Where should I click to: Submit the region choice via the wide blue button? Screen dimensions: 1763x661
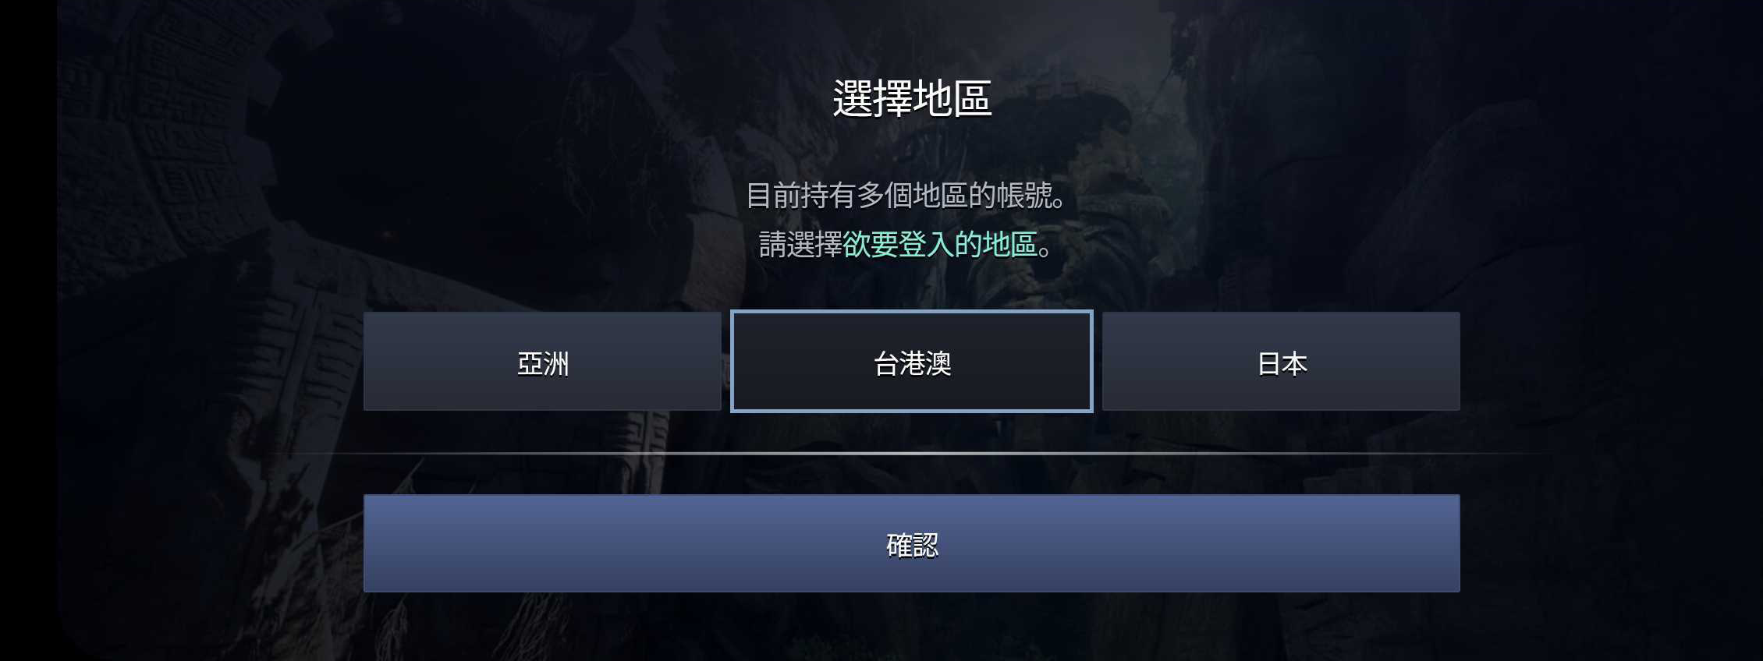coord(911,543)
